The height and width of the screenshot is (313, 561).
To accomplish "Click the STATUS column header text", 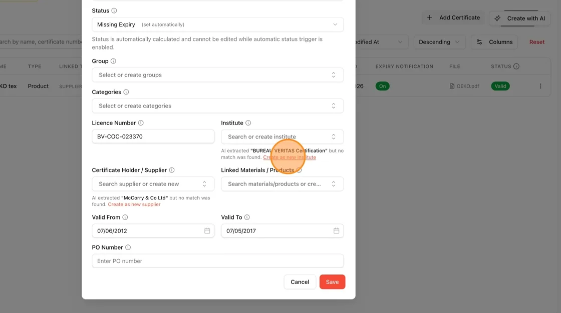I will 501,66.
